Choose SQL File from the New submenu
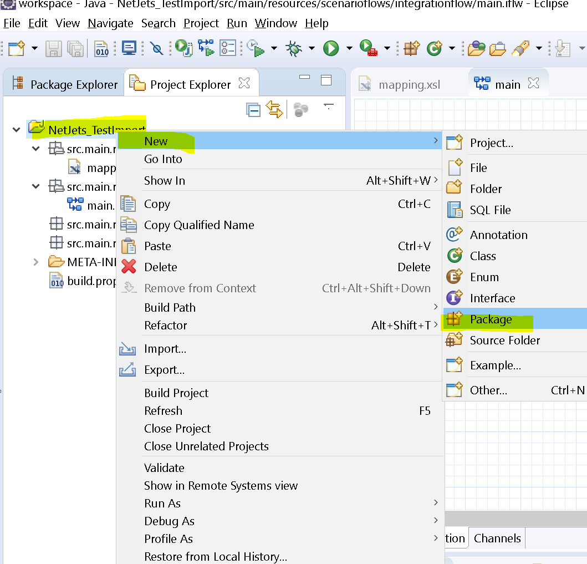This screenshot has height=564, width=587. point(515,210)
